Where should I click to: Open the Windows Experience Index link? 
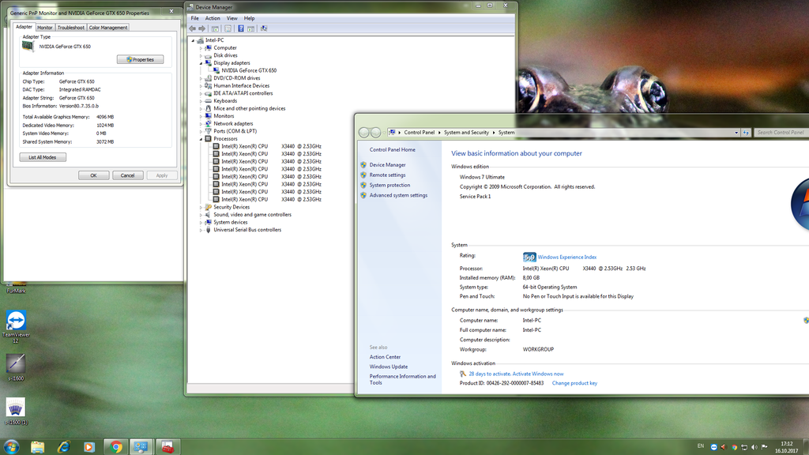[567, 257]
